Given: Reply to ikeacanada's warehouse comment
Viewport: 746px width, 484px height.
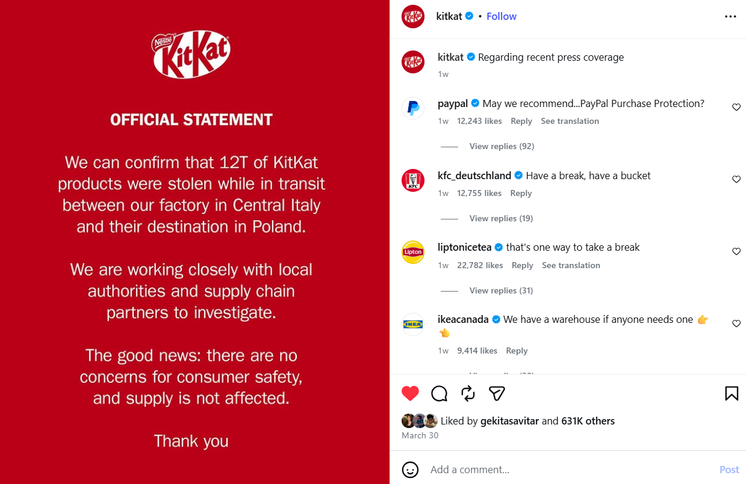Looking at the screenshot, I should 517,351.
